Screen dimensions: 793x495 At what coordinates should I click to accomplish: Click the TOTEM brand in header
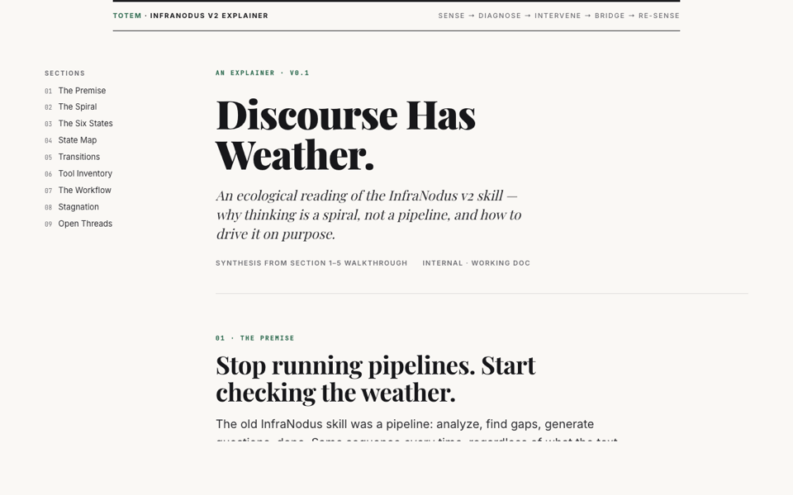[127, 16]
